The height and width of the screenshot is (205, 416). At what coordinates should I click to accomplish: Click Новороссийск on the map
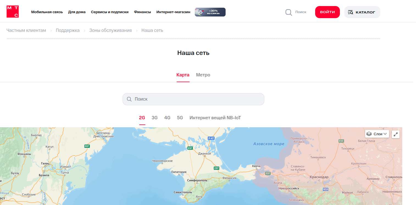(x=289, y=189)
